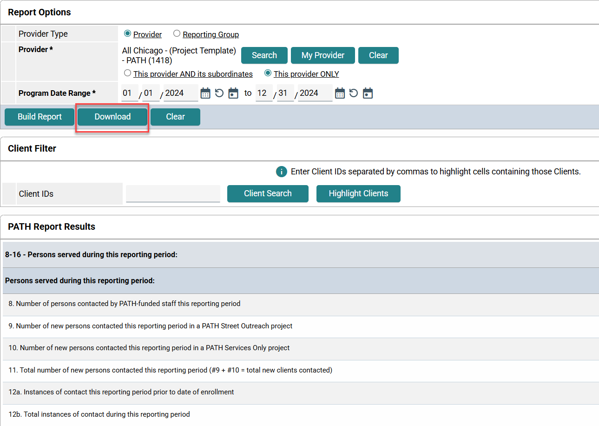Choose the Reporting Group provider type

pyautogui.click(x=177, y=33)
